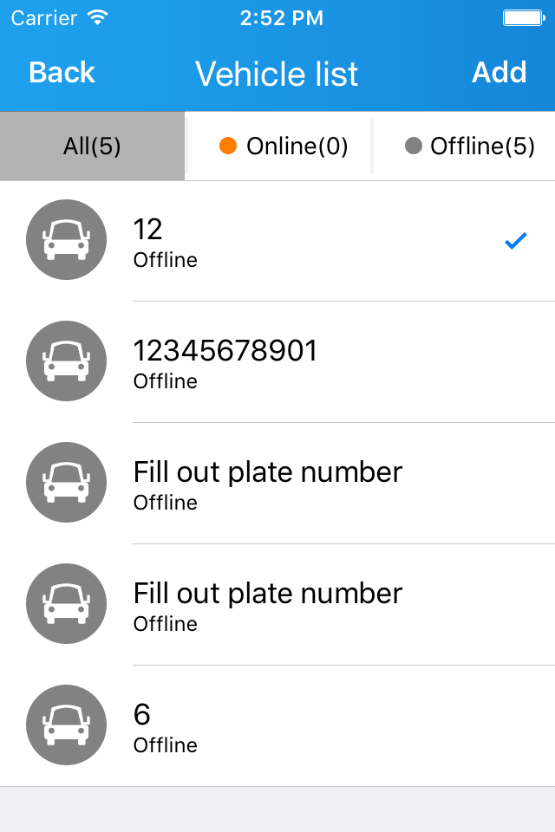The image size is (555, 832).
Task: Switch to the All(5) tab
Action: [92, 146]
